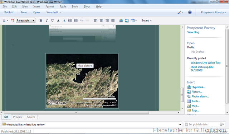Screen dimensions: 229x134
Task: Click the View Blog link
Action: (x=193, y=32)
